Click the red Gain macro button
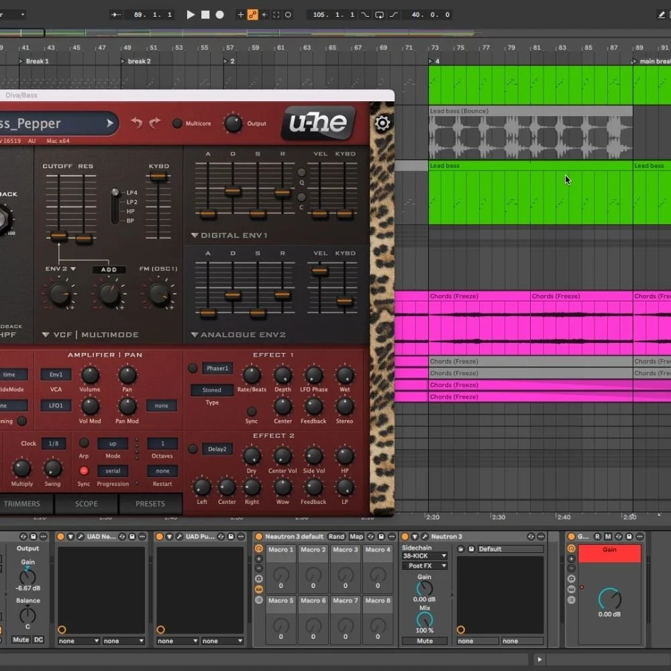The height and width of the screenshot is (671, 671). click(x=609, y=554)
